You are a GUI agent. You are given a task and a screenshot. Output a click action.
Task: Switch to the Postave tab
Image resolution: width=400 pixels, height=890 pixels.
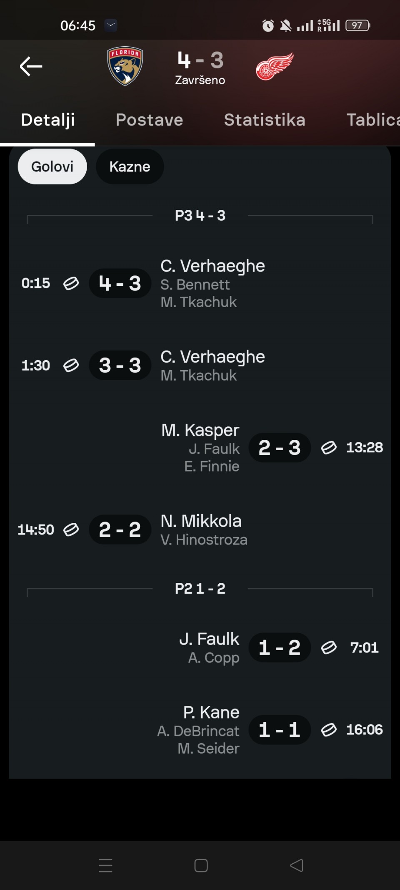coord(149,120)
